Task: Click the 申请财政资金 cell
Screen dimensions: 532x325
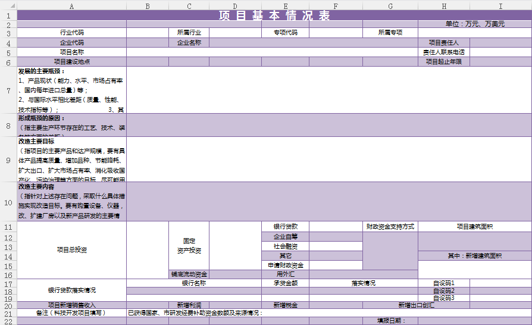Action: tap(285, 265)
